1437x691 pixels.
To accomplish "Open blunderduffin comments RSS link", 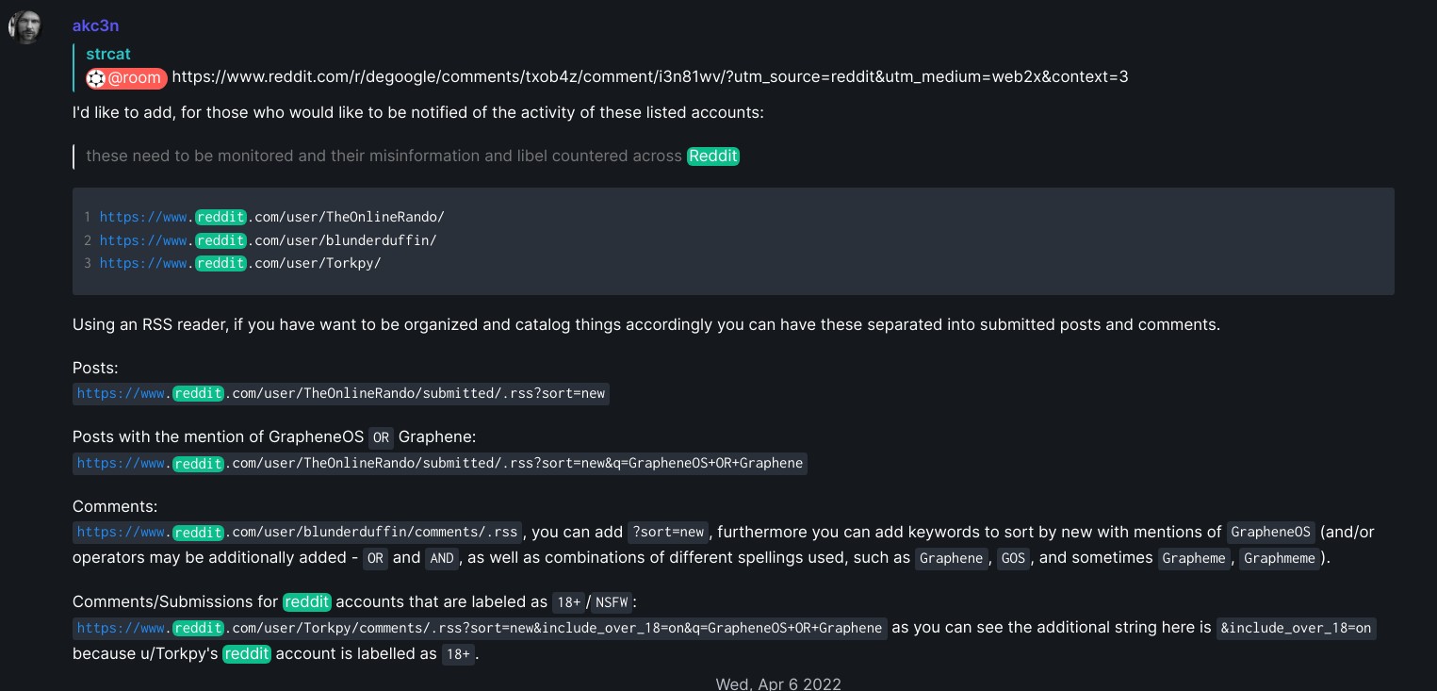I will tap(298, 532).
